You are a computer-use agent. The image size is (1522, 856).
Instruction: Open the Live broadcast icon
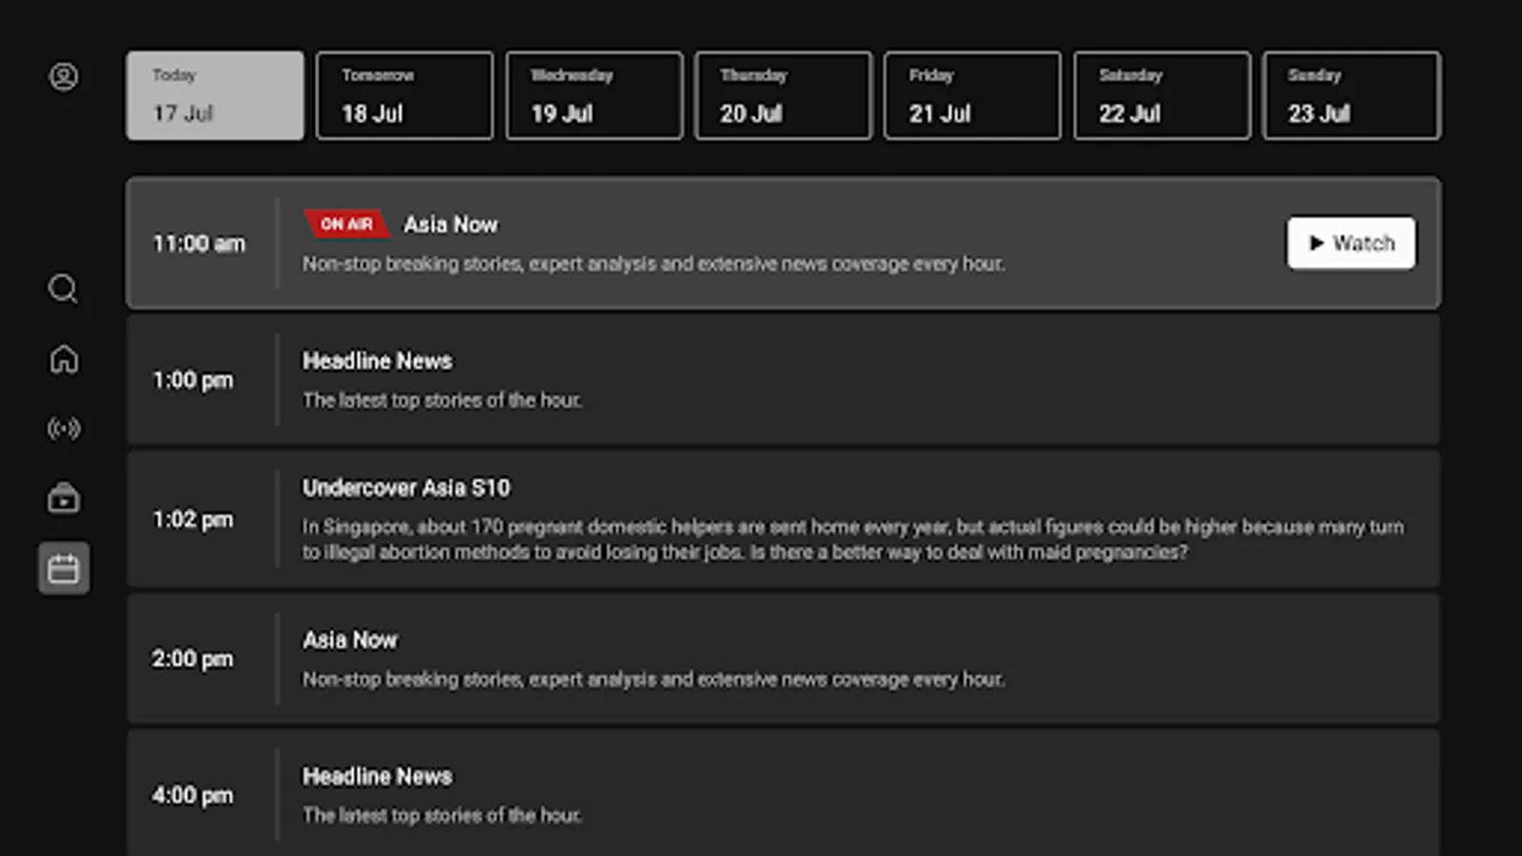[63, 429]
